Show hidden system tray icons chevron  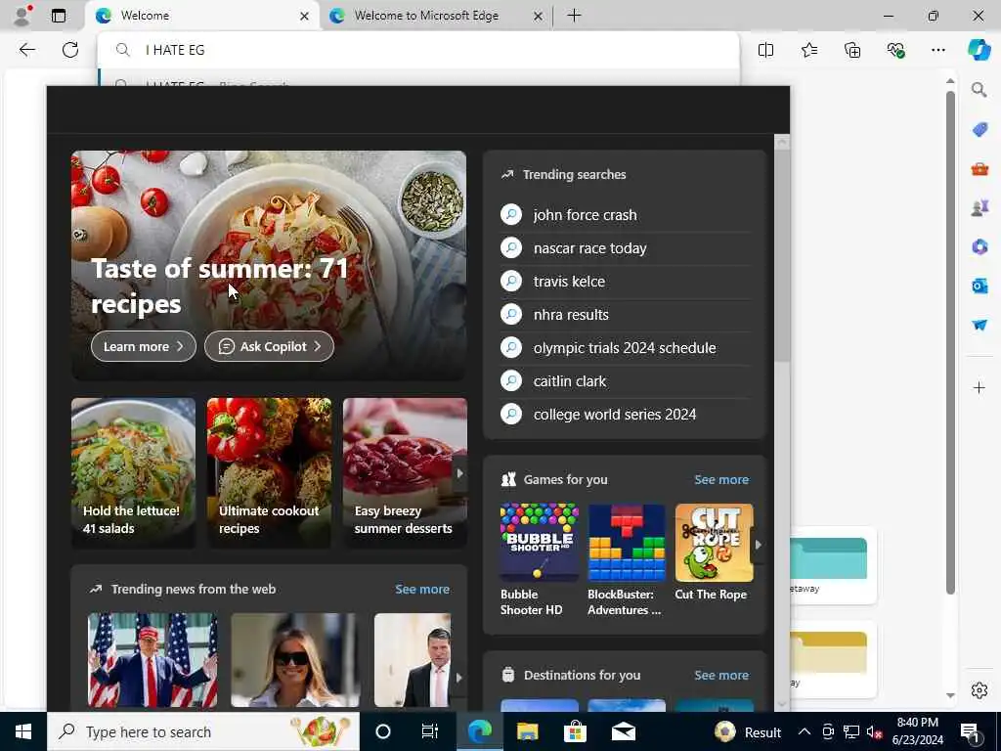point(805,731)
